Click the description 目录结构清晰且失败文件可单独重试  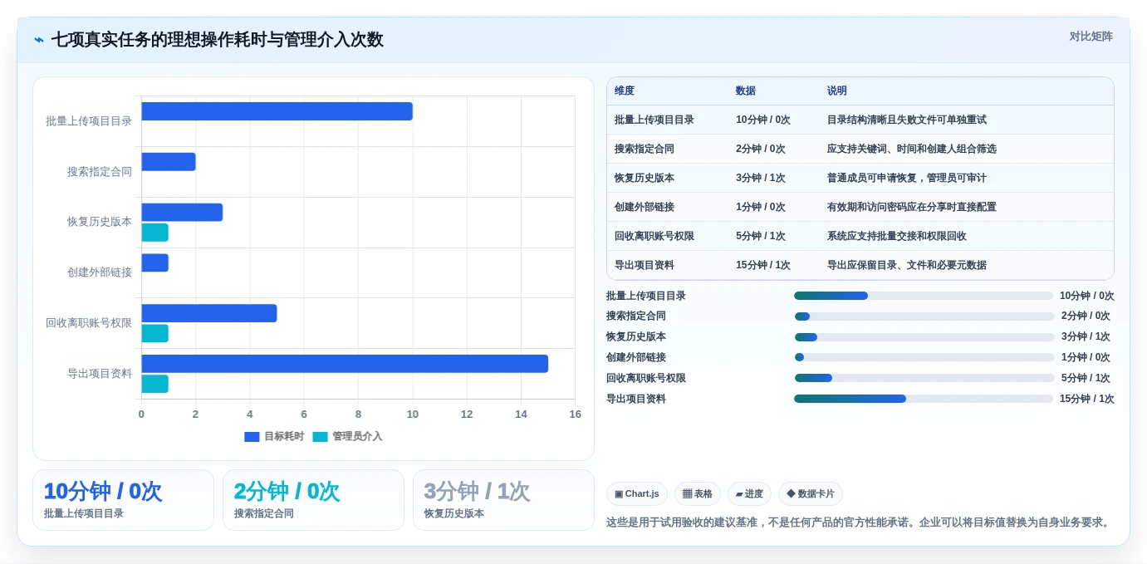[907, 120]
